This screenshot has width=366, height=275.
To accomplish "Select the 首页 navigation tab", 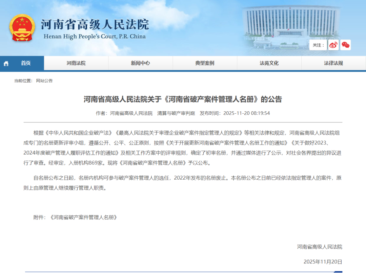I will (25, 63).
